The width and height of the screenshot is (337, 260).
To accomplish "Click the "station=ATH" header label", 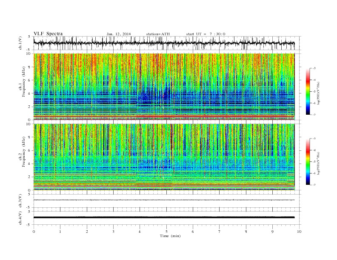I will [158, 34].
